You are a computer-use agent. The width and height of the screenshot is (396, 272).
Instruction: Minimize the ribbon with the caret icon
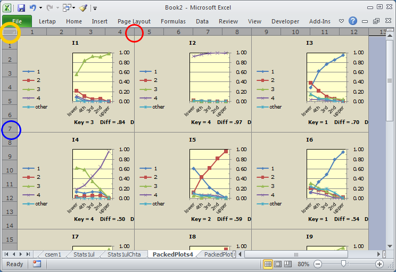coord(342,21)
